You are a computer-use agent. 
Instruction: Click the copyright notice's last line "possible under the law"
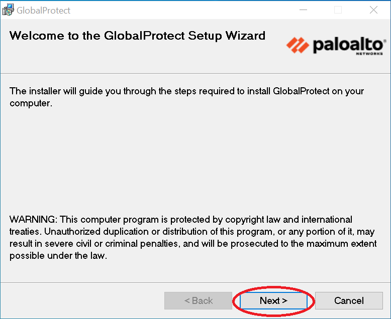click(x=58, y=256)
